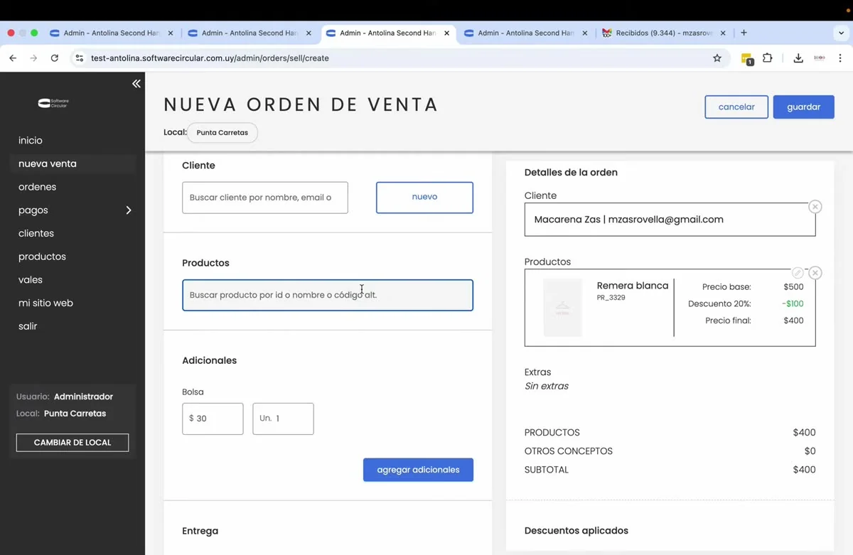Open vales in the sidebar

(x=31, y=280)
